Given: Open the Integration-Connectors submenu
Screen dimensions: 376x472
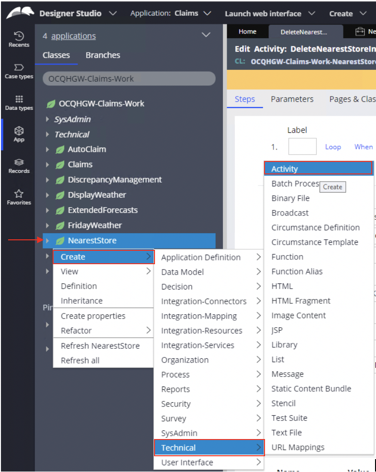Looking at the screenshot, I should pos(209,301).
